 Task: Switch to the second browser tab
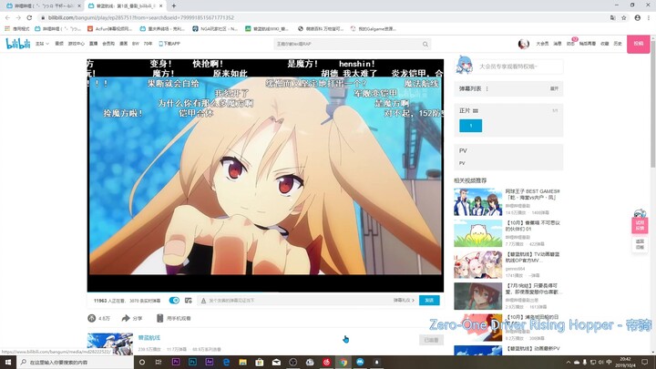[x=126, y=5]
